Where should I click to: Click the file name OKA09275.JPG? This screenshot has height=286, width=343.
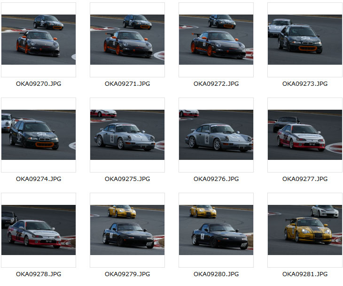click(127, 179)
